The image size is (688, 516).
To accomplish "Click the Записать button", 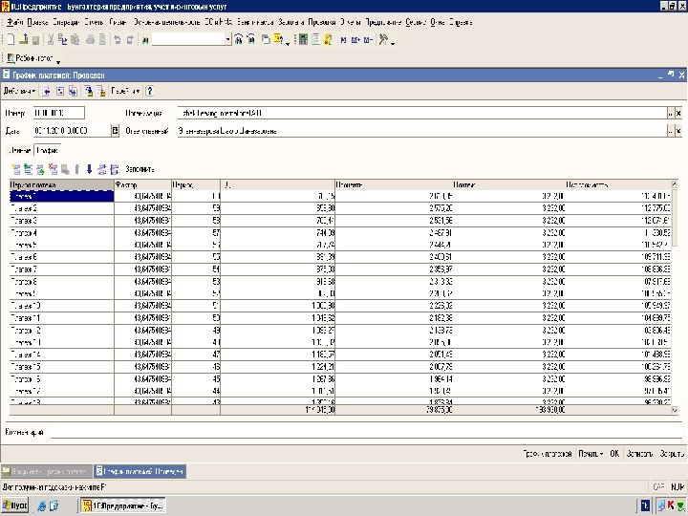I will (640, 453).
